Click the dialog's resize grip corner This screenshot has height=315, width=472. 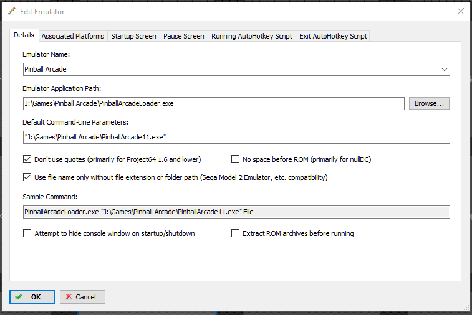(x=466, y=308)
